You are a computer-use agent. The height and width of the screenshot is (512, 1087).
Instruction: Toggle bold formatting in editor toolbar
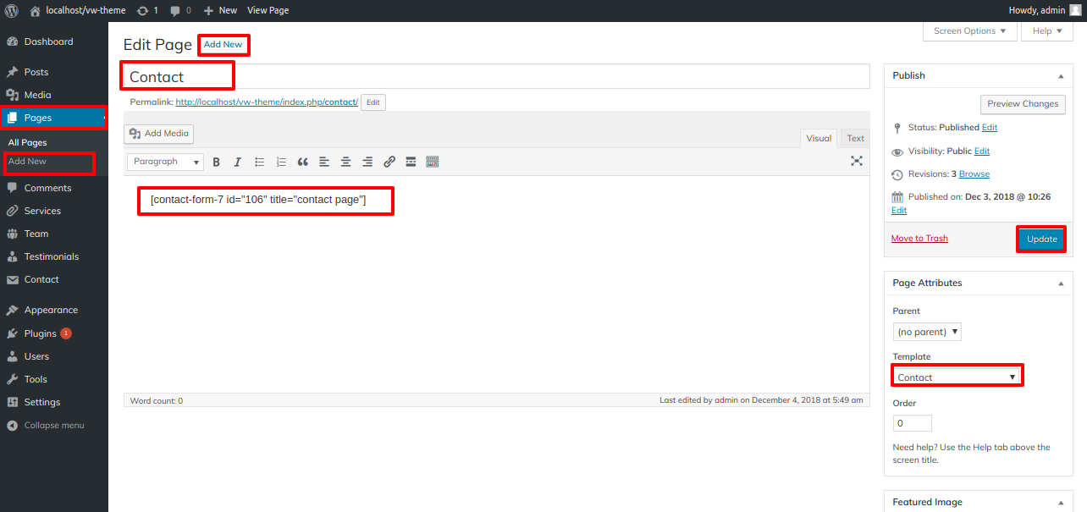click(217, 162)
